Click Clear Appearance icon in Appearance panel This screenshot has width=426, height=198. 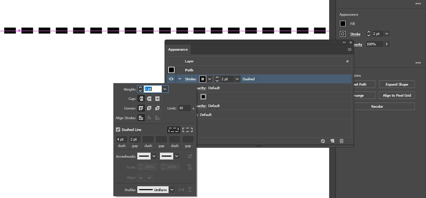pyautogui.click(x=323, y=141)
